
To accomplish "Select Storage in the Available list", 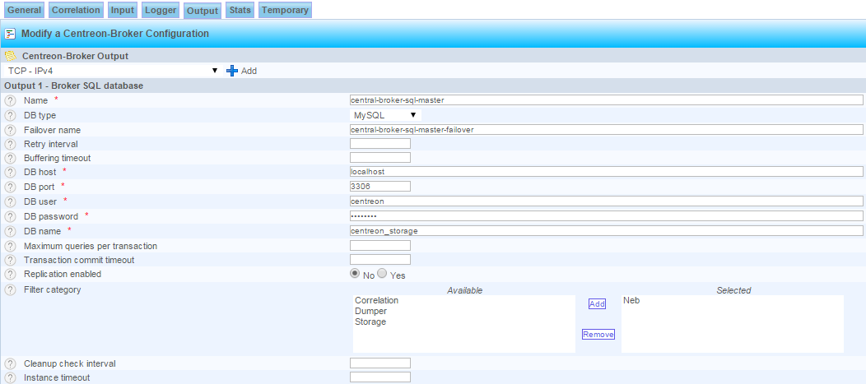I will (x=370, y=322).
